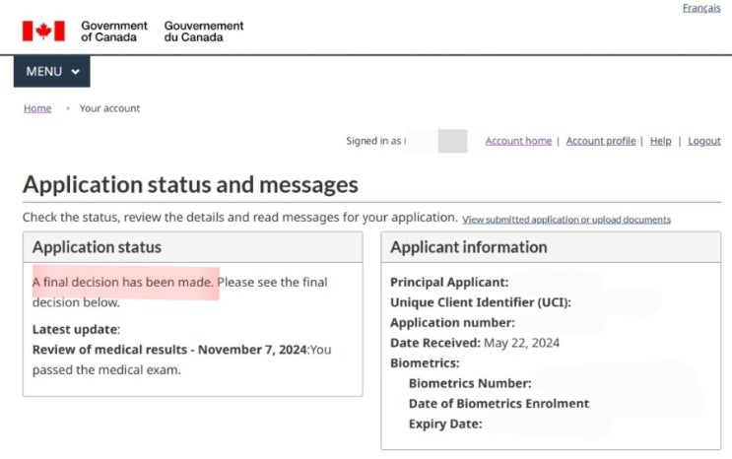Open Account home link
The width and height of the screenshot is (732, 459).
518,141
